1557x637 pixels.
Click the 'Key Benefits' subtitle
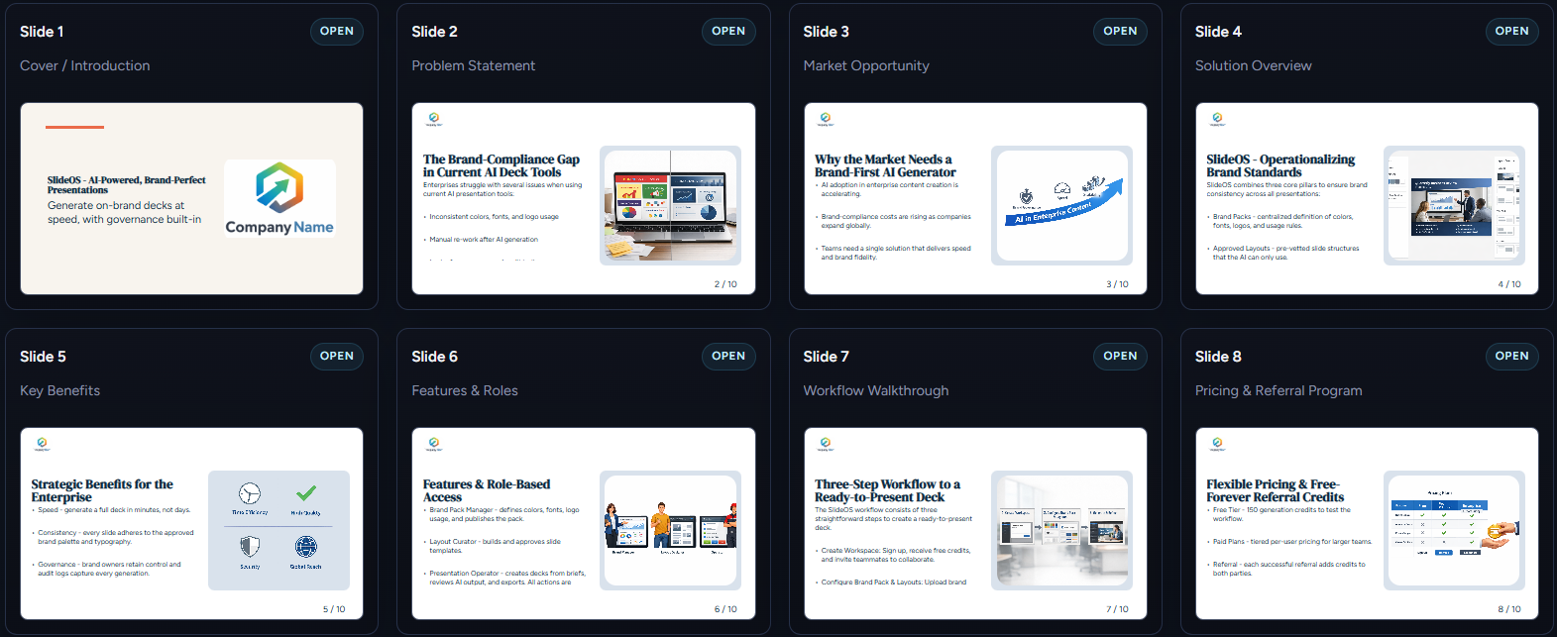(59, 390)
